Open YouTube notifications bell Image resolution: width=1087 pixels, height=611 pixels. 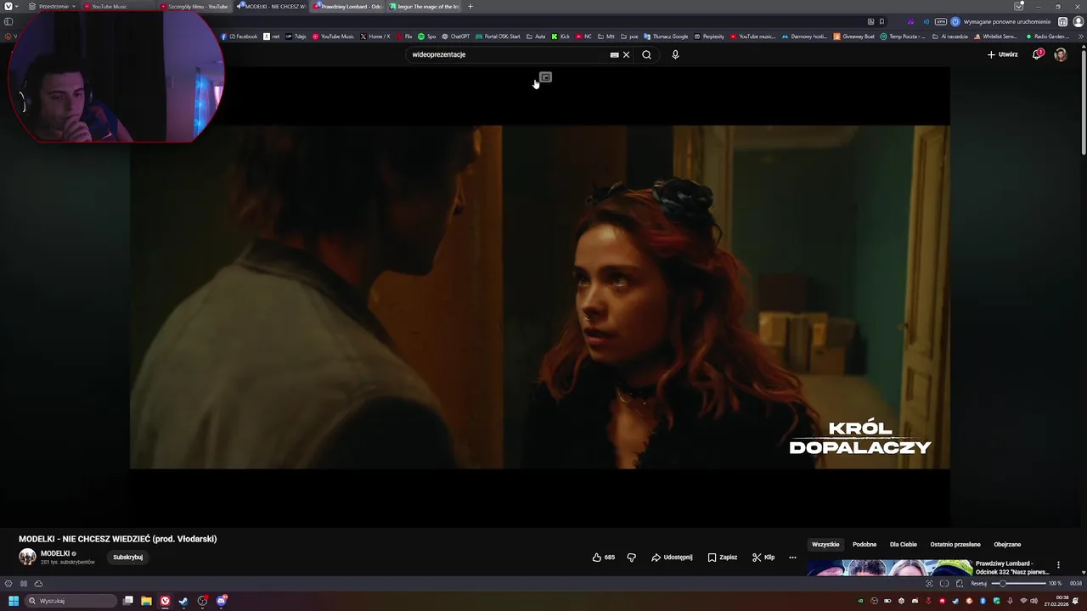click(1037, 54)
